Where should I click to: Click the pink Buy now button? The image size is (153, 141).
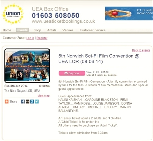(72, 73)
